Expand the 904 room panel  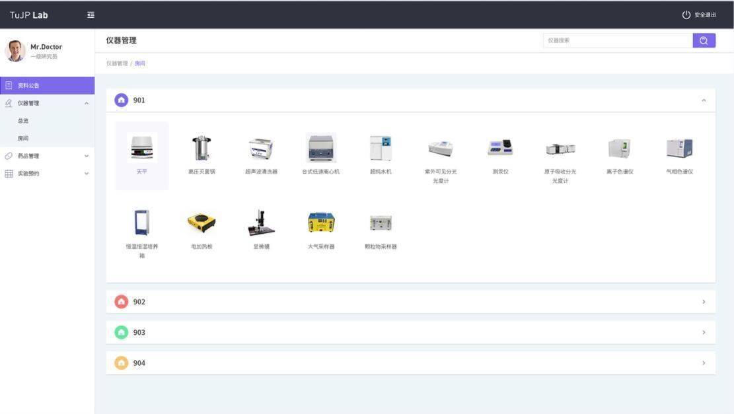click(x=703, y=362)
